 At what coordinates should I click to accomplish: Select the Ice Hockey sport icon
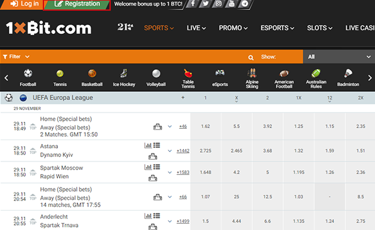click(x=124, y=74)
